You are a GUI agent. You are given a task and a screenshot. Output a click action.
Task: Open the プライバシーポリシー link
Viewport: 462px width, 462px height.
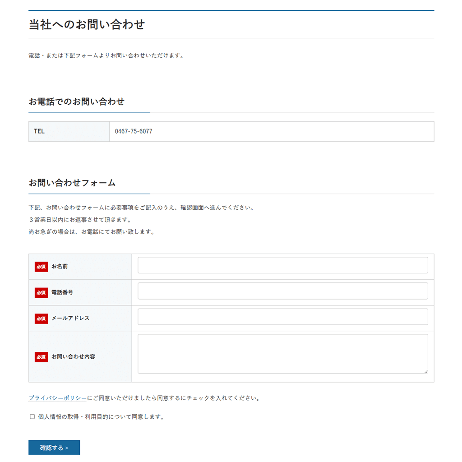click(x=57, y=398)
